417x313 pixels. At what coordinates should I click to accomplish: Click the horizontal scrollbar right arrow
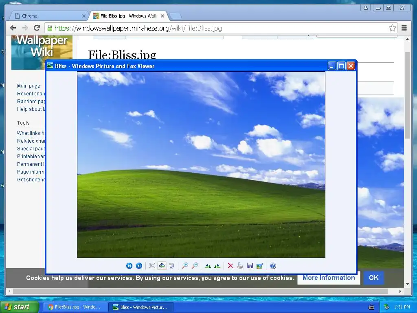coord(400,291)
